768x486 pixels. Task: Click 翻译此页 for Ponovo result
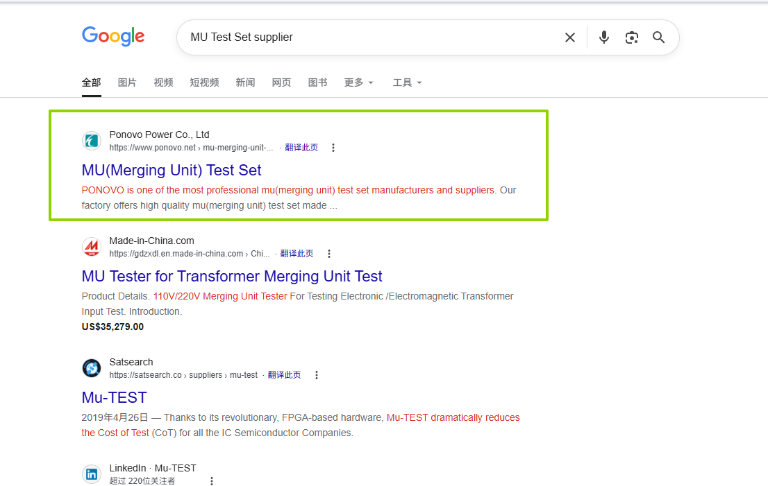tap(301, 148)
